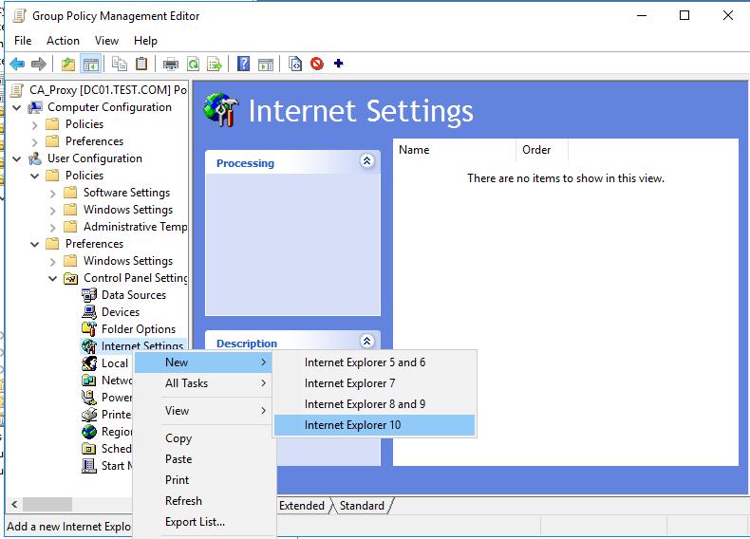750x539 pixels.
Task: Open All Tasks in context menu
Action: tap(203, 383)
